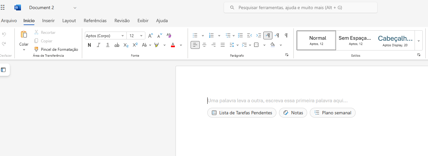Viewport: 428px width, 156px height.
Task: Apply the red font color swatch
Action: 173,45
